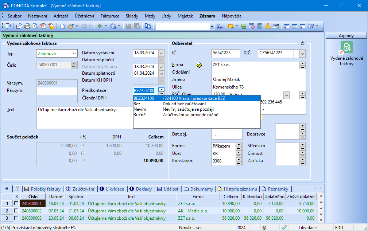368x231 pixels.
Task: Switch to the Historie záznamu tab
Action: pos(237,189)
